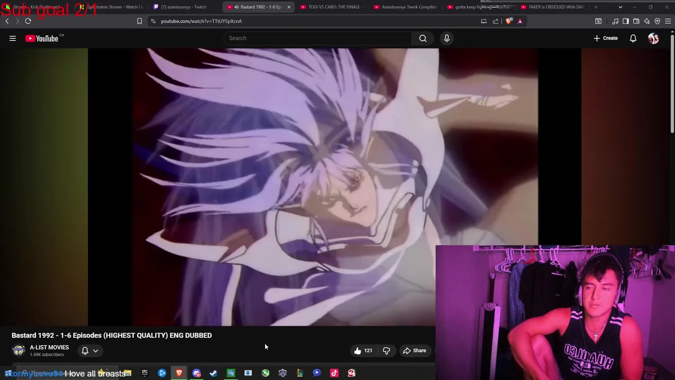
Task: Switch to FAKER is OBSESSED tab
Action: [553, 7]
